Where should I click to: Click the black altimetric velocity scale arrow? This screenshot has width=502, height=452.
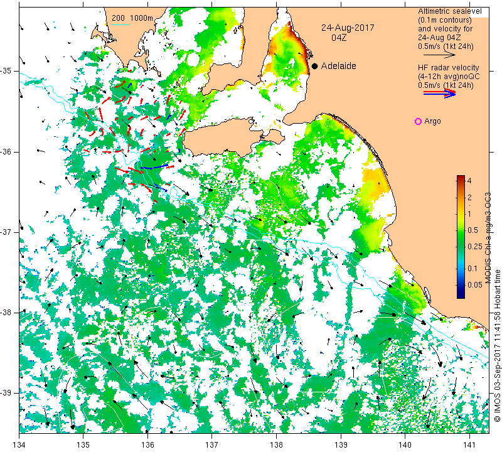tap(439, 55)
